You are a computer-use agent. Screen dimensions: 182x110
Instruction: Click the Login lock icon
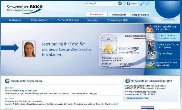tap(128, 3)
